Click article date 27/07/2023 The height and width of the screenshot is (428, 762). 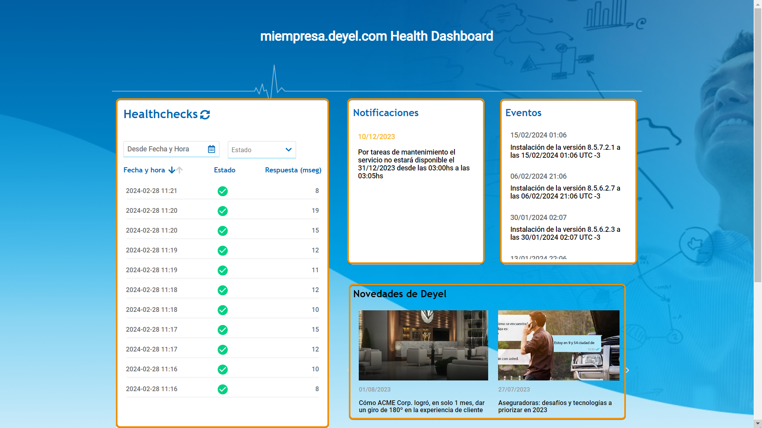[514, 390]
